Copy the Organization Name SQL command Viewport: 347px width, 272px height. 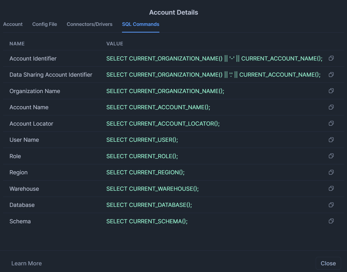(331, 91)
